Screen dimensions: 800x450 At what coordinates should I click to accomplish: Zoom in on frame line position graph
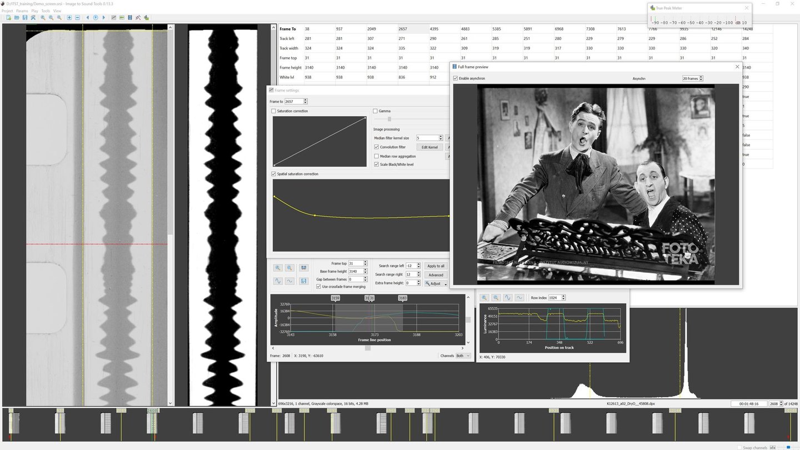(x=278, y=268)
